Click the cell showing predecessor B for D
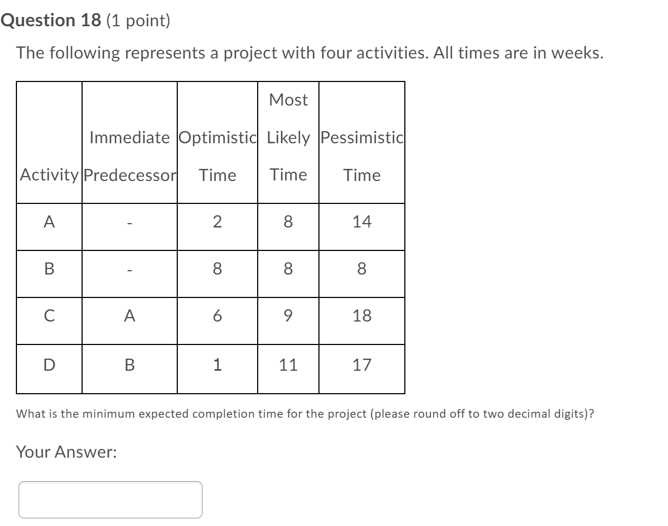 coord(129,363)
